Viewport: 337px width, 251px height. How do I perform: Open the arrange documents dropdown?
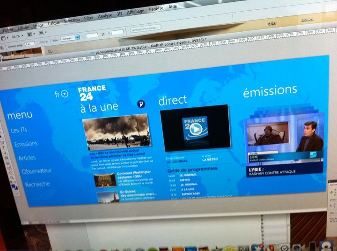tap(31, 34)
